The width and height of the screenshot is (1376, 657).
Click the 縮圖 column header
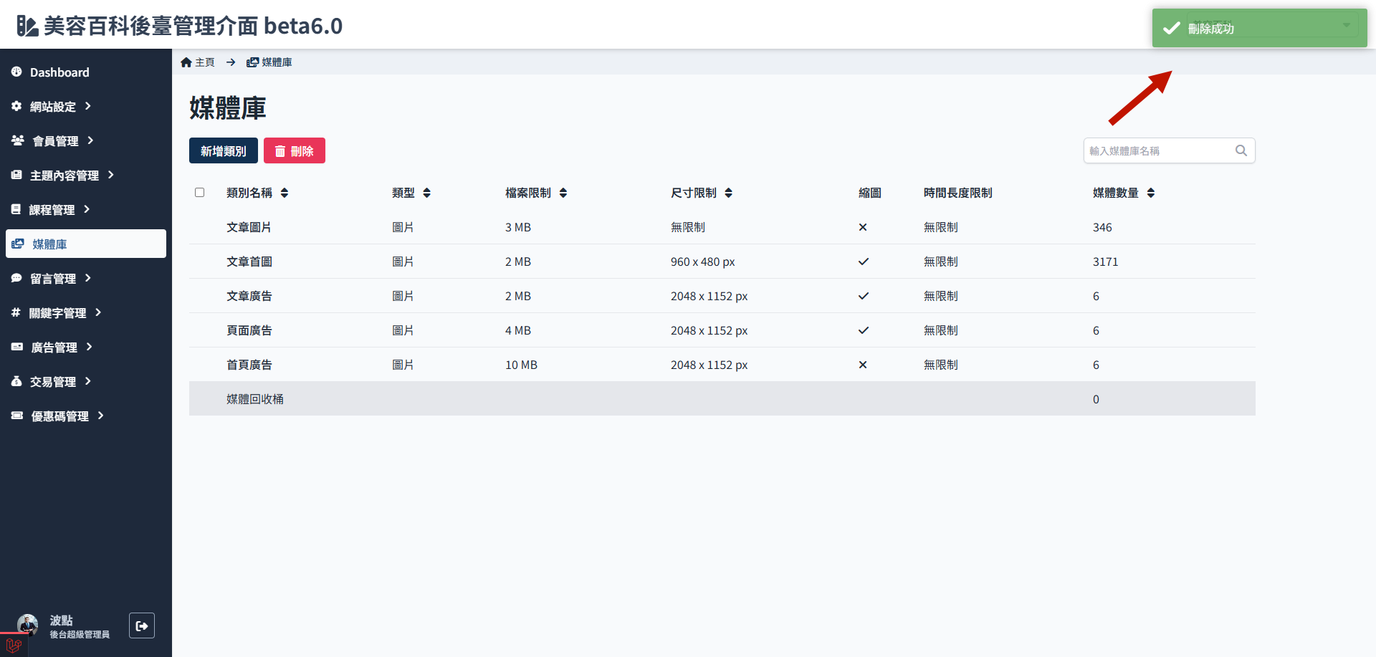tap(870, 193)
